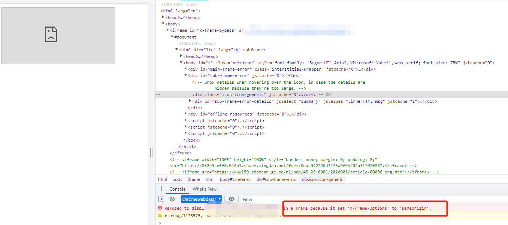508x225 pixels.
Task: Click the sad page error icon
Action: click(x=51, y=34)
